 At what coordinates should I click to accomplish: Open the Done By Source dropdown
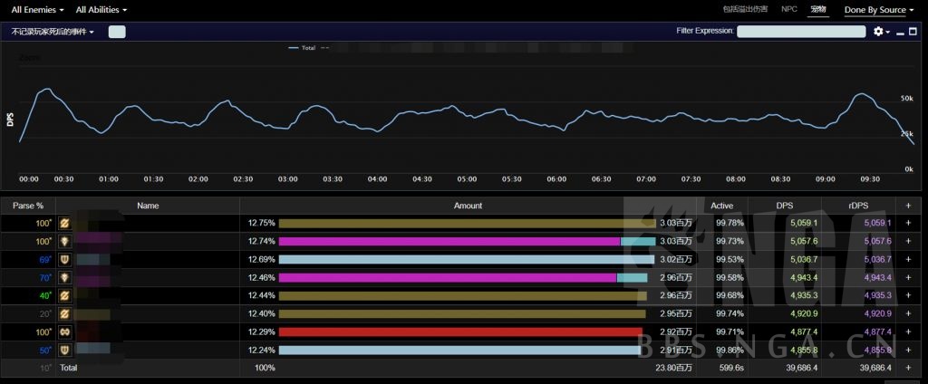point(879,10)
